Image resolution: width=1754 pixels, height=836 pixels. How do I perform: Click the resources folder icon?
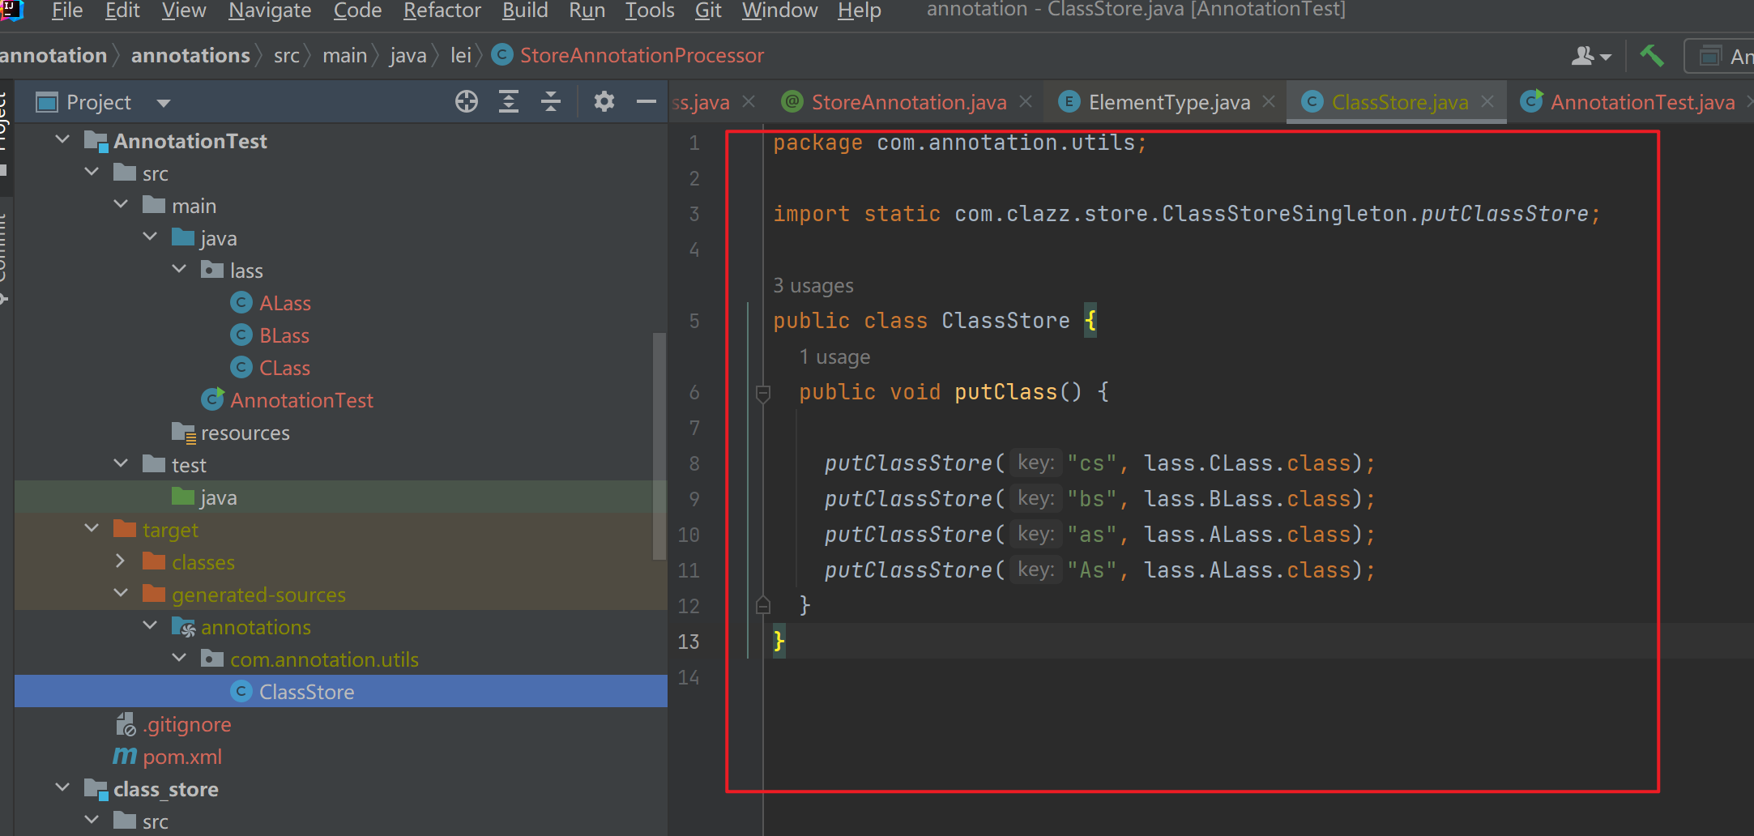[x=184, y=433]
